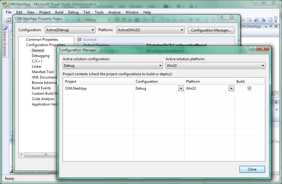Screen dimensions: 282x184
Task: Click the Project column header
Action: click(x=98, y=82)
